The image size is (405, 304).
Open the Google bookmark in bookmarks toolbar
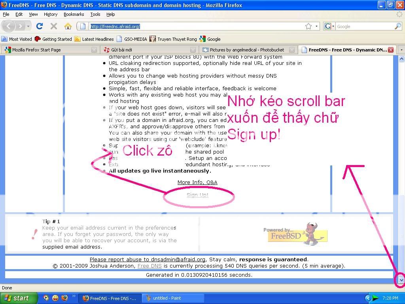[210, 39]
